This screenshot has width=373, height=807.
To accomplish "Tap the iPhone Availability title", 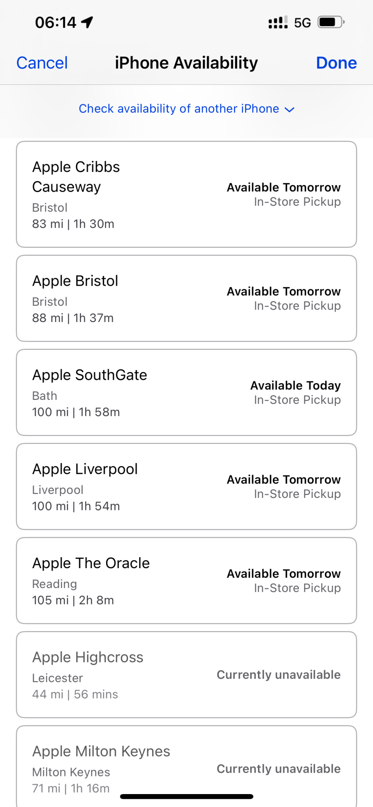I will pyautogui.click(x=186, y=63).
